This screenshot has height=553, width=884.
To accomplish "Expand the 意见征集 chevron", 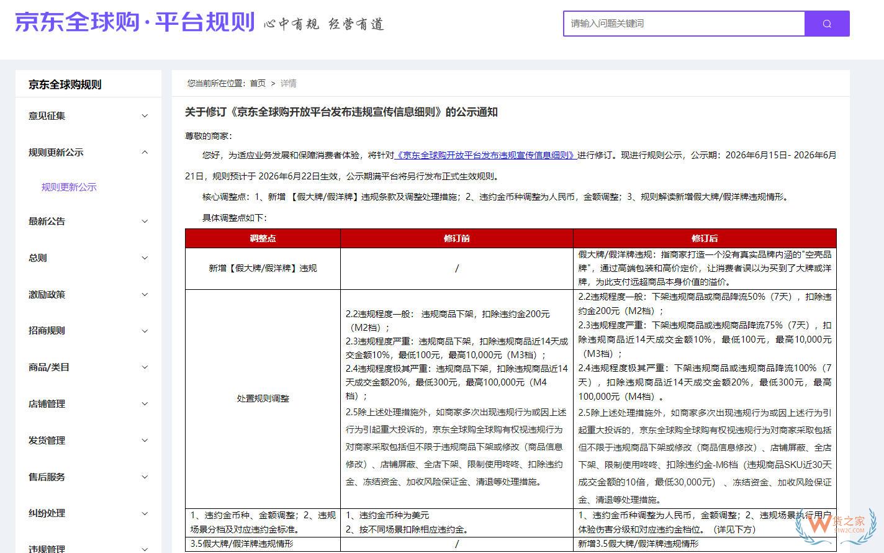I will [145, 116].
